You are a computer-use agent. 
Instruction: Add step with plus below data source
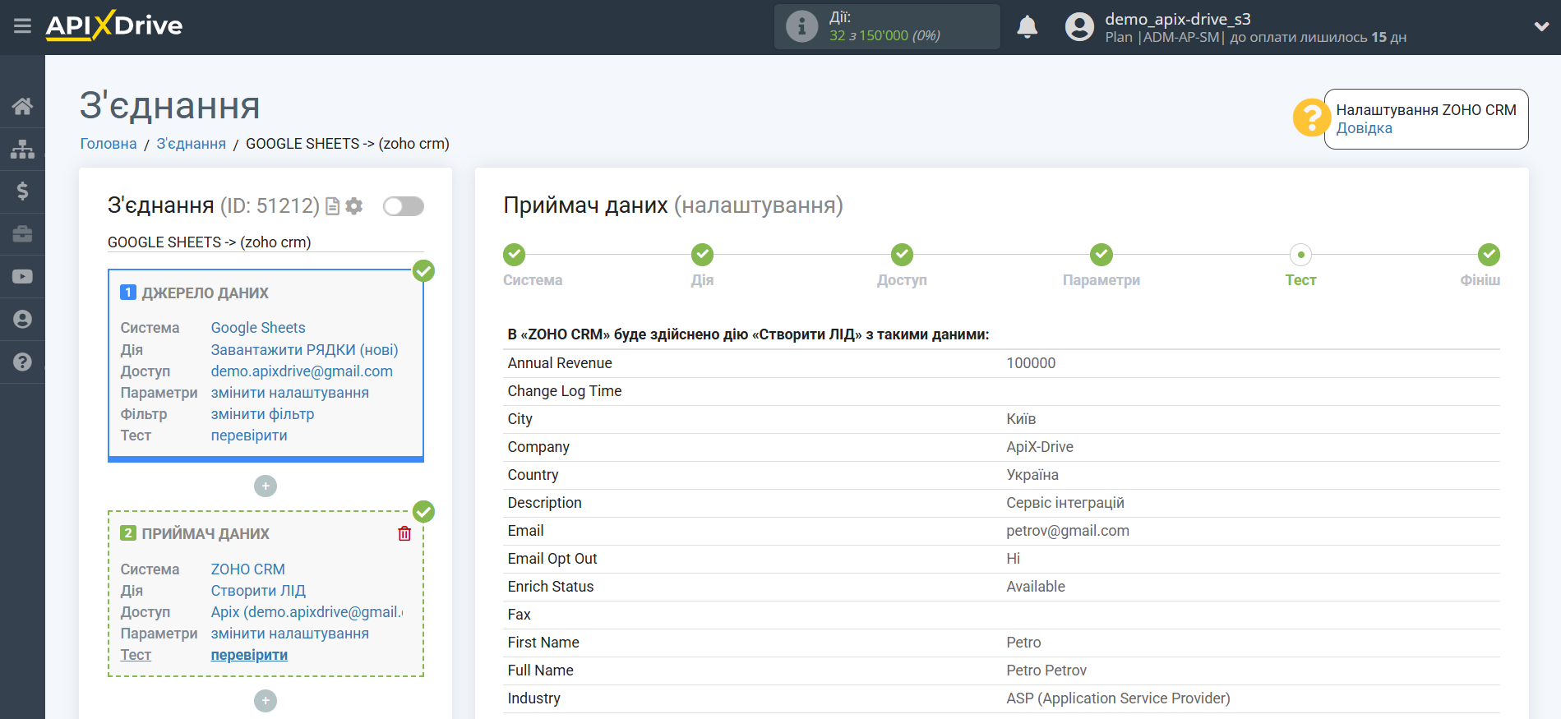pyautogui.click(x=266, y=486)
